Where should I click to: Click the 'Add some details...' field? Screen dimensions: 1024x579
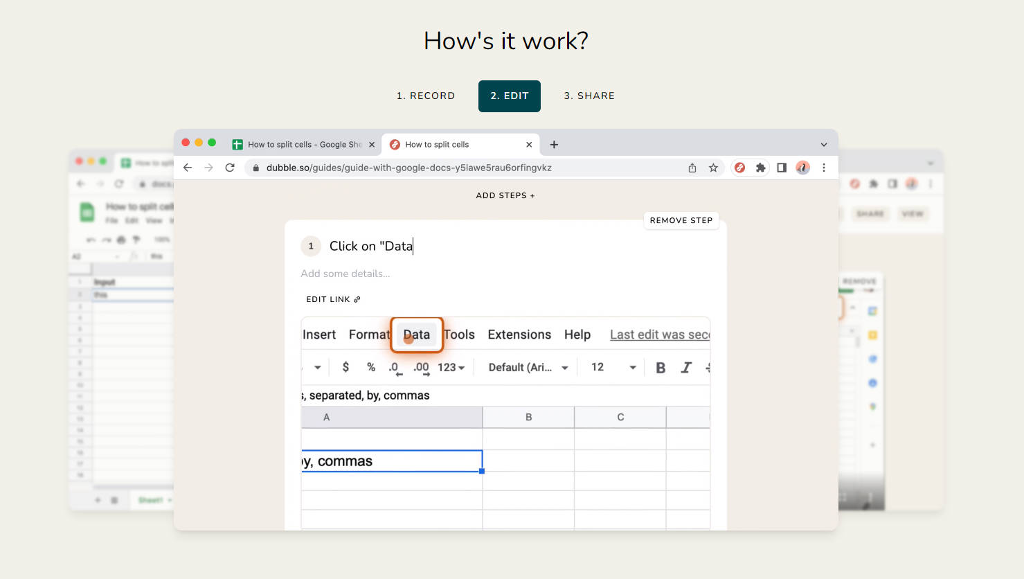(x=345, y=274)
